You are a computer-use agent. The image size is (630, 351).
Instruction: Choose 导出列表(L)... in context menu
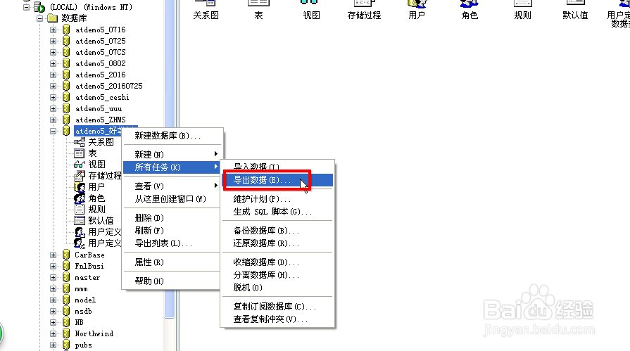click(172, 243)
